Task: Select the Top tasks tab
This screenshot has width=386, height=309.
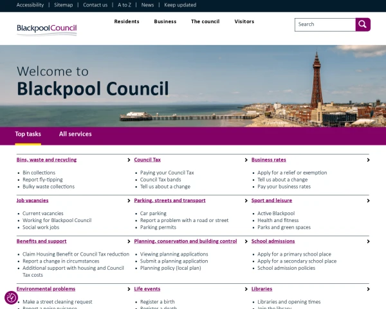Action: tap(28, 134)
